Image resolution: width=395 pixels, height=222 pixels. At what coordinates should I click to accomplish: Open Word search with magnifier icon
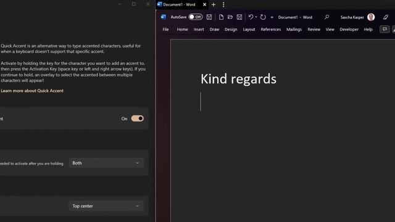click(x=326, y=17)
